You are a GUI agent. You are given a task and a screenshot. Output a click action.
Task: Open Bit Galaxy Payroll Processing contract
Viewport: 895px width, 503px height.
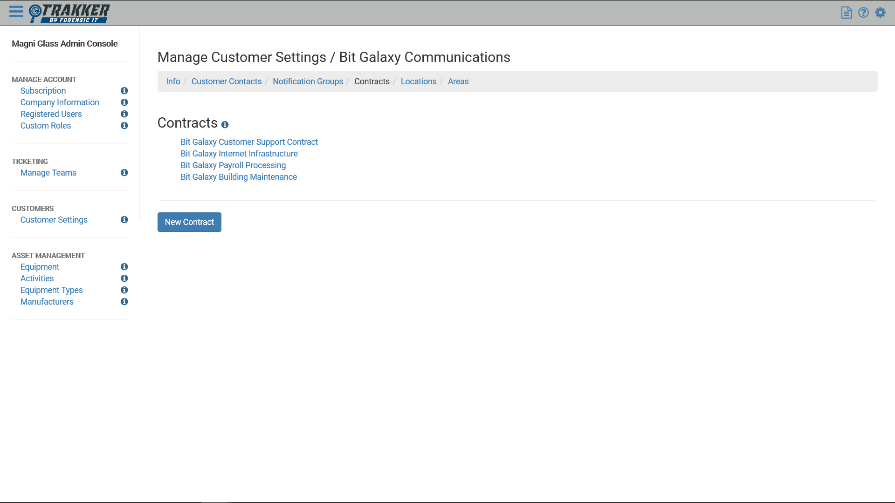(233, 165)
